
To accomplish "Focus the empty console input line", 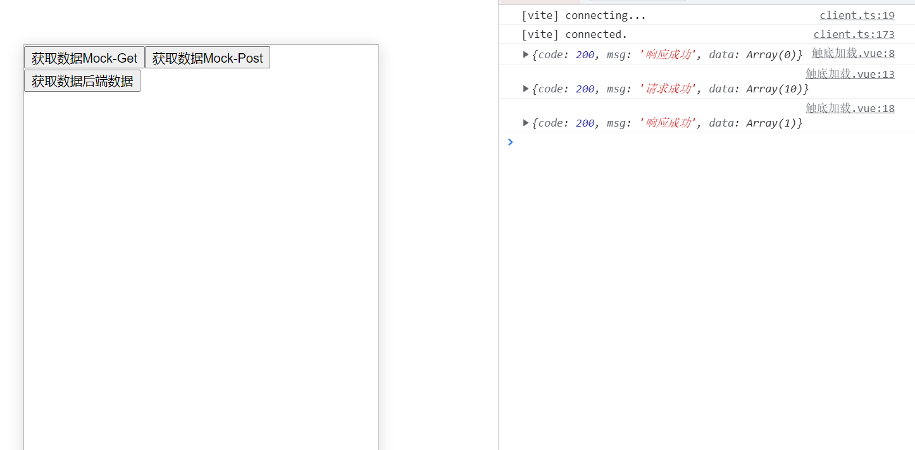I will coord(696,142).
